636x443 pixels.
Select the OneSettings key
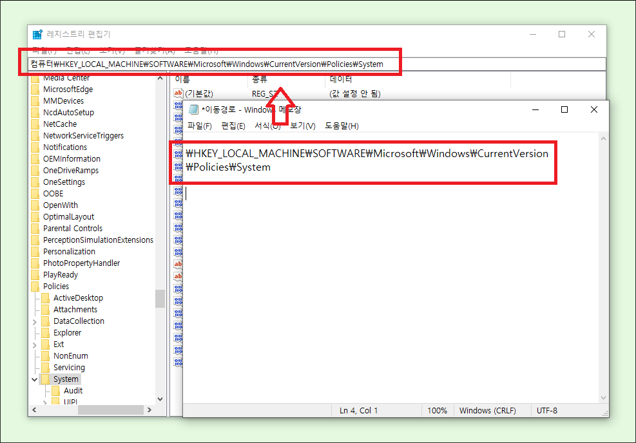(64, 182)
